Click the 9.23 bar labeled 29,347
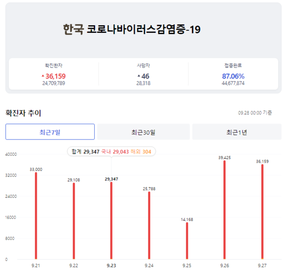This screenshot has height=271, width=287. click(x=111, y=220)
